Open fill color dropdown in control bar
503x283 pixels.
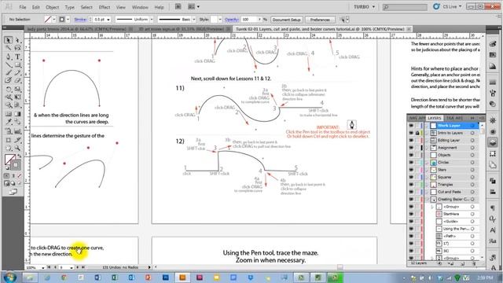click(54, 20)
